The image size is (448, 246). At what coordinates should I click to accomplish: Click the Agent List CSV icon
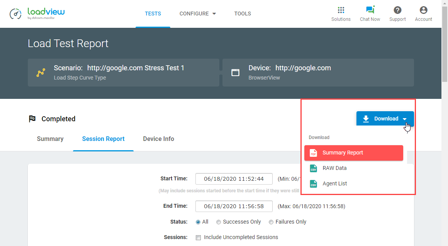point(314,184)
